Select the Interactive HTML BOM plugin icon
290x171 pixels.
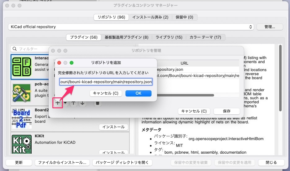22,67
